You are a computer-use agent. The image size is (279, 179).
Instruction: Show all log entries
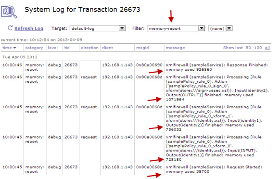pyautogui.click(x=267, y=48)
